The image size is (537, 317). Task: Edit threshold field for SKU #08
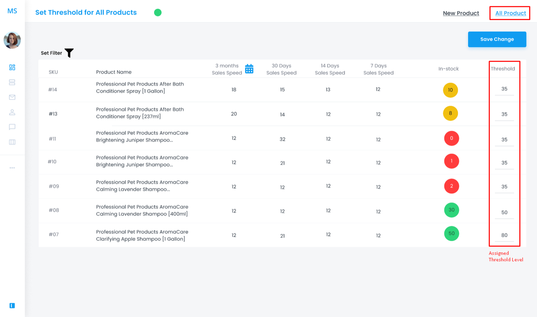(x=504, y=212)
